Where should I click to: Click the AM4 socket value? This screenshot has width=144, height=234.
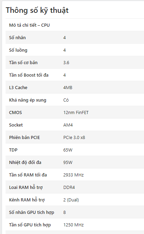68,125
